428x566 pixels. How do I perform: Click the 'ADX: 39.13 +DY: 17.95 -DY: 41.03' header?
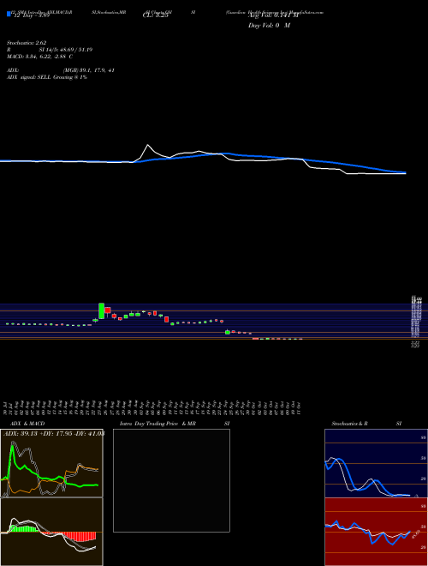(x=54, y=434)
